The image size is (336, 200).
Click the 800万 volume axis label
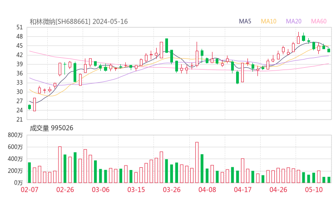tap(15, 135)
